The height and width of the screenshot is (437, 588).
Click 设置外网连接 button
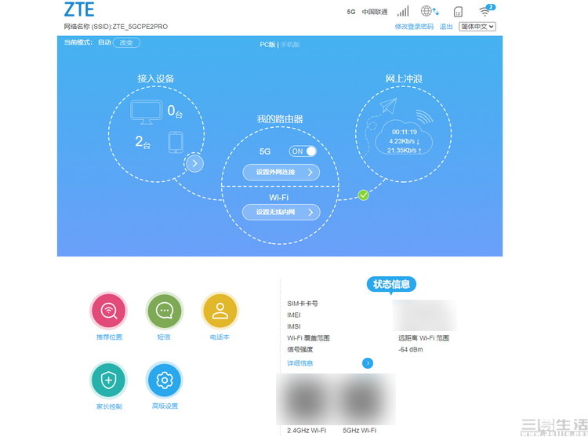pyautogui.click(x=281, y=172)
